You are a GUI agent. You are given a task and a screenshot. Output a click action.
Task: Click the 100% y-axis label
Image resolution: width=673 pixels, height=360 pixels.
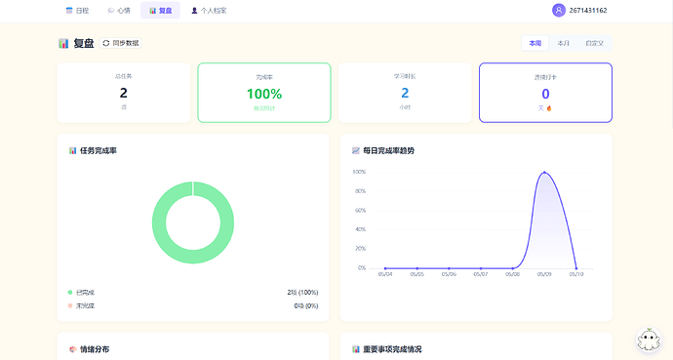point(359,172)
